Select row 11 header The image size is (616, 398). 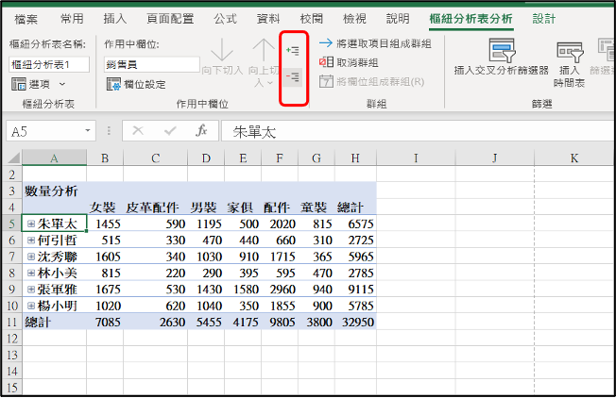pyautogui.click(x=11, y=322)
